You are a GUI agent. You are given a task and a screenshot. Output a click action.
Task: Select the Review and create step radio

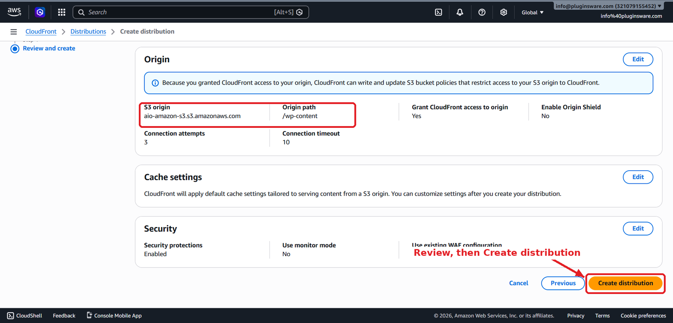(x=15, y=49)
